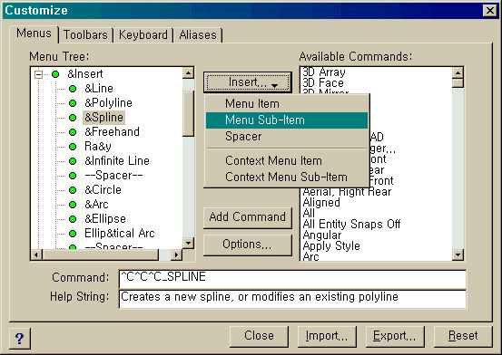
Task: Select &Infinite Line tree item
Action: click(x=117, y=160)
